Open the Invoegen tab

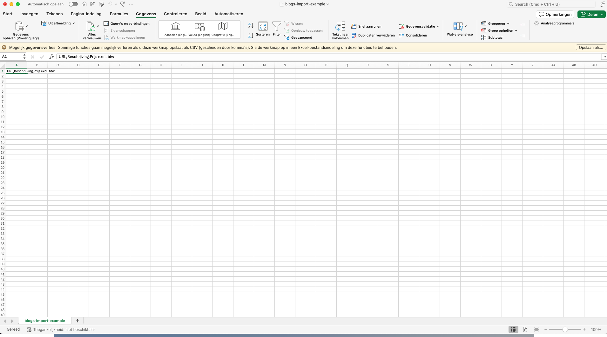tap(29, 14)
